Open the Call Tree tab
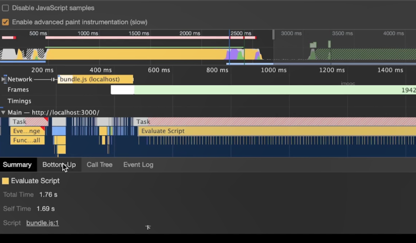Viewport: 416px width, 243px height. [100, 165]
